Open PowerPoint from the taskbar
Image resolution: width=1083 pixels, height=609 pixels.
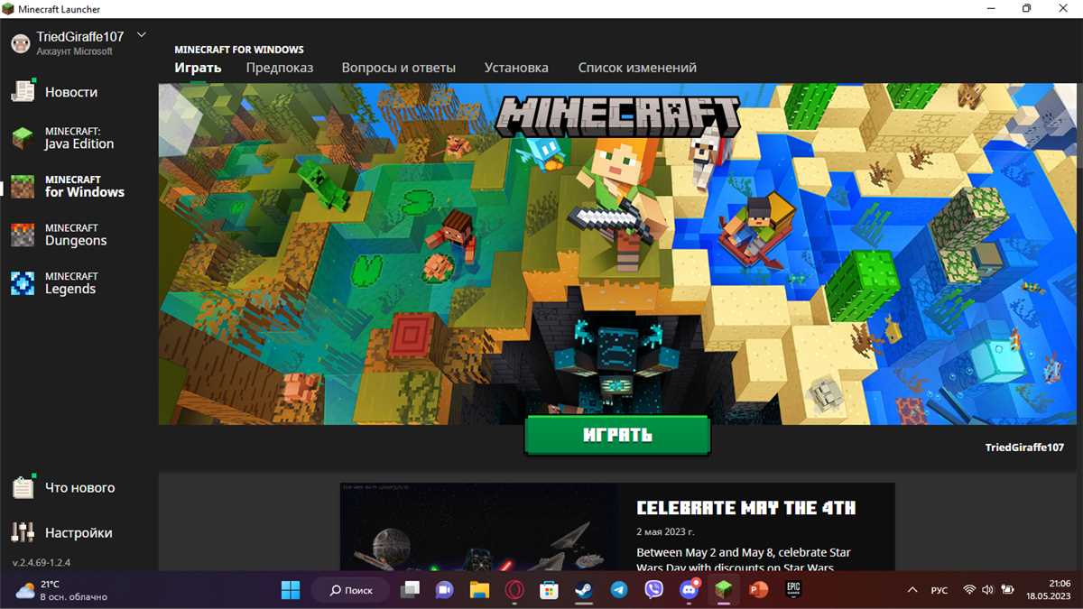point(758,590)
